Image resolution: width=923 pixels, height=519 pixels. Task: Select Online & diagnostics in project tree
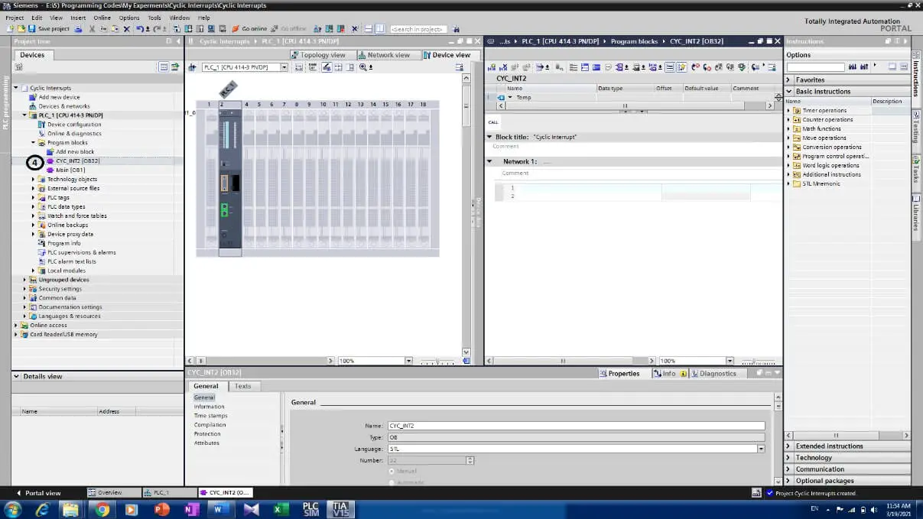pos(74,133)
